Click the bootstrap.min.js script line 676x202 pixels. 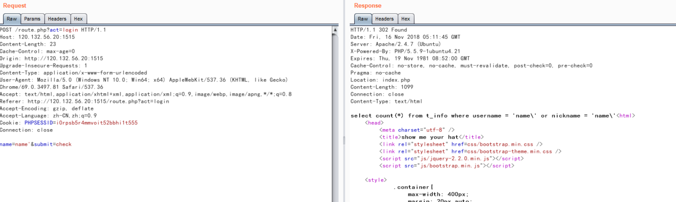pos(447,166)
